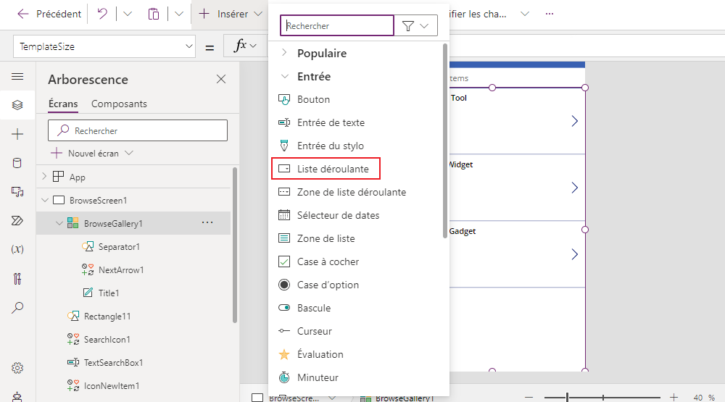The height and width of the screenshot is (402, 725).
Task: Close the Arborescence panel
Action: point(221,79)
